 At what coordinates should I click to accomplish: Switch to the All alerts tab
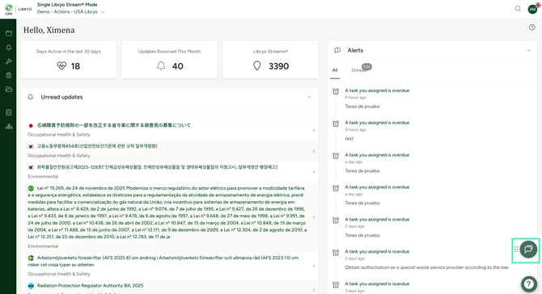335,70
